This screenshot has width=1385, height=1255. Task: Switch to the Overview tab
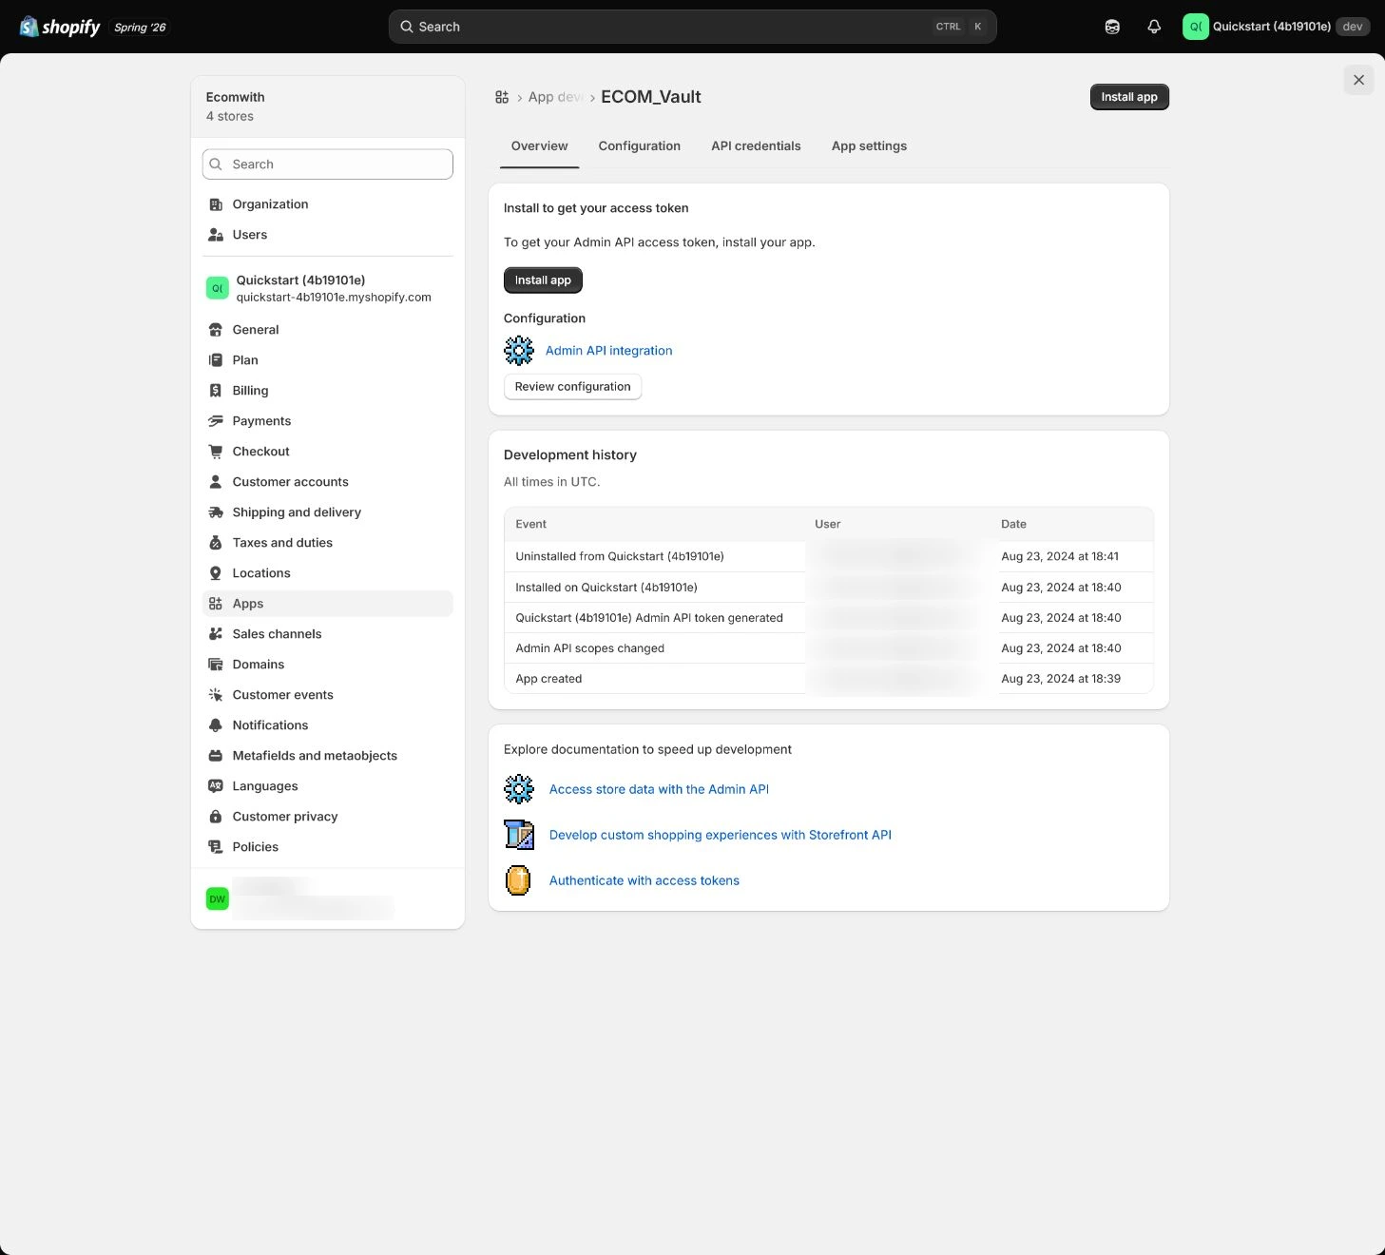tap(539, 146)
